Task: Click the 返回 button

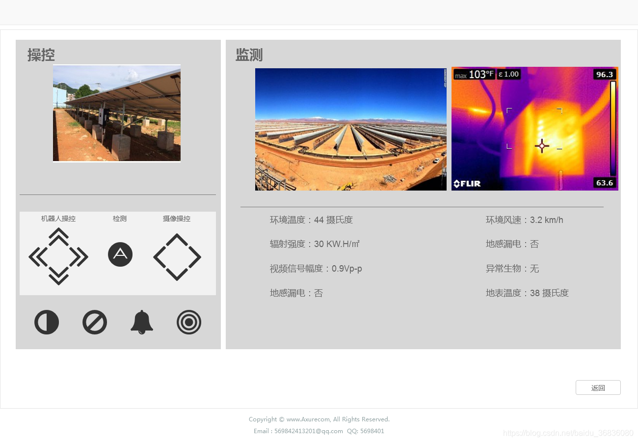Action: (598, 387)
